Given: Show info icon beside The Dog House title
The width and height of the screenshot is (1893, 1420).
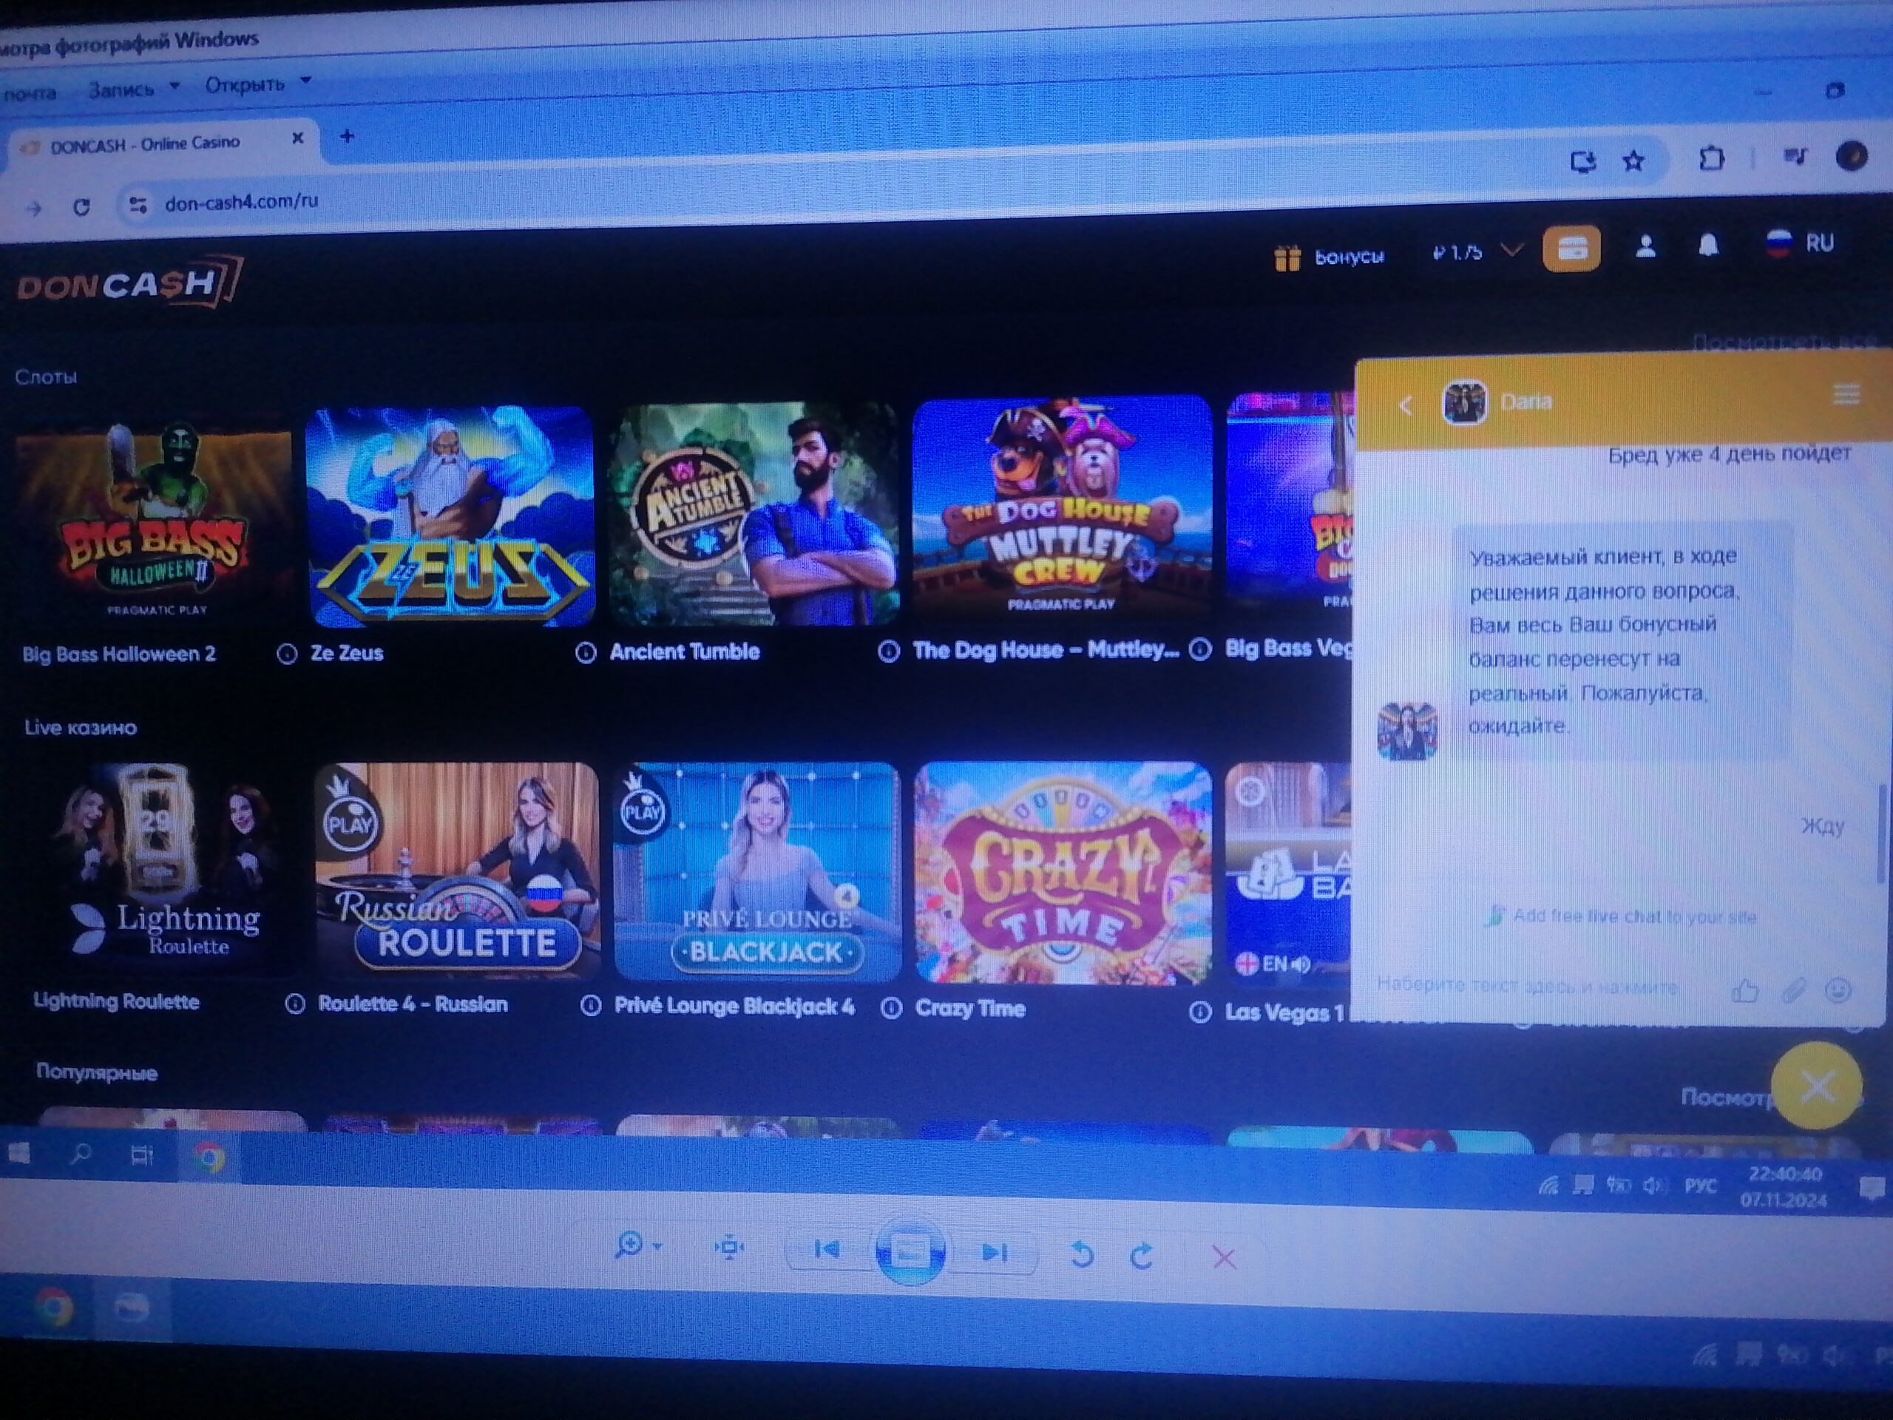Looking at the screenshot, I should click(889, 652).
